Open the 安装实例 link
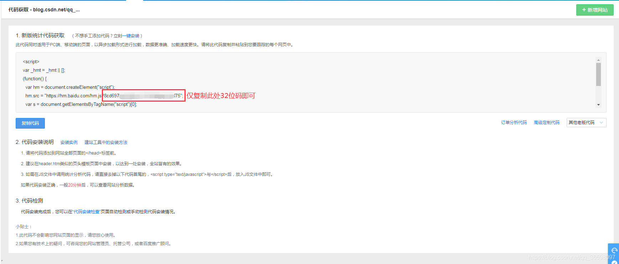The height and width of the screenshot is (264, 619). (69, 142)
